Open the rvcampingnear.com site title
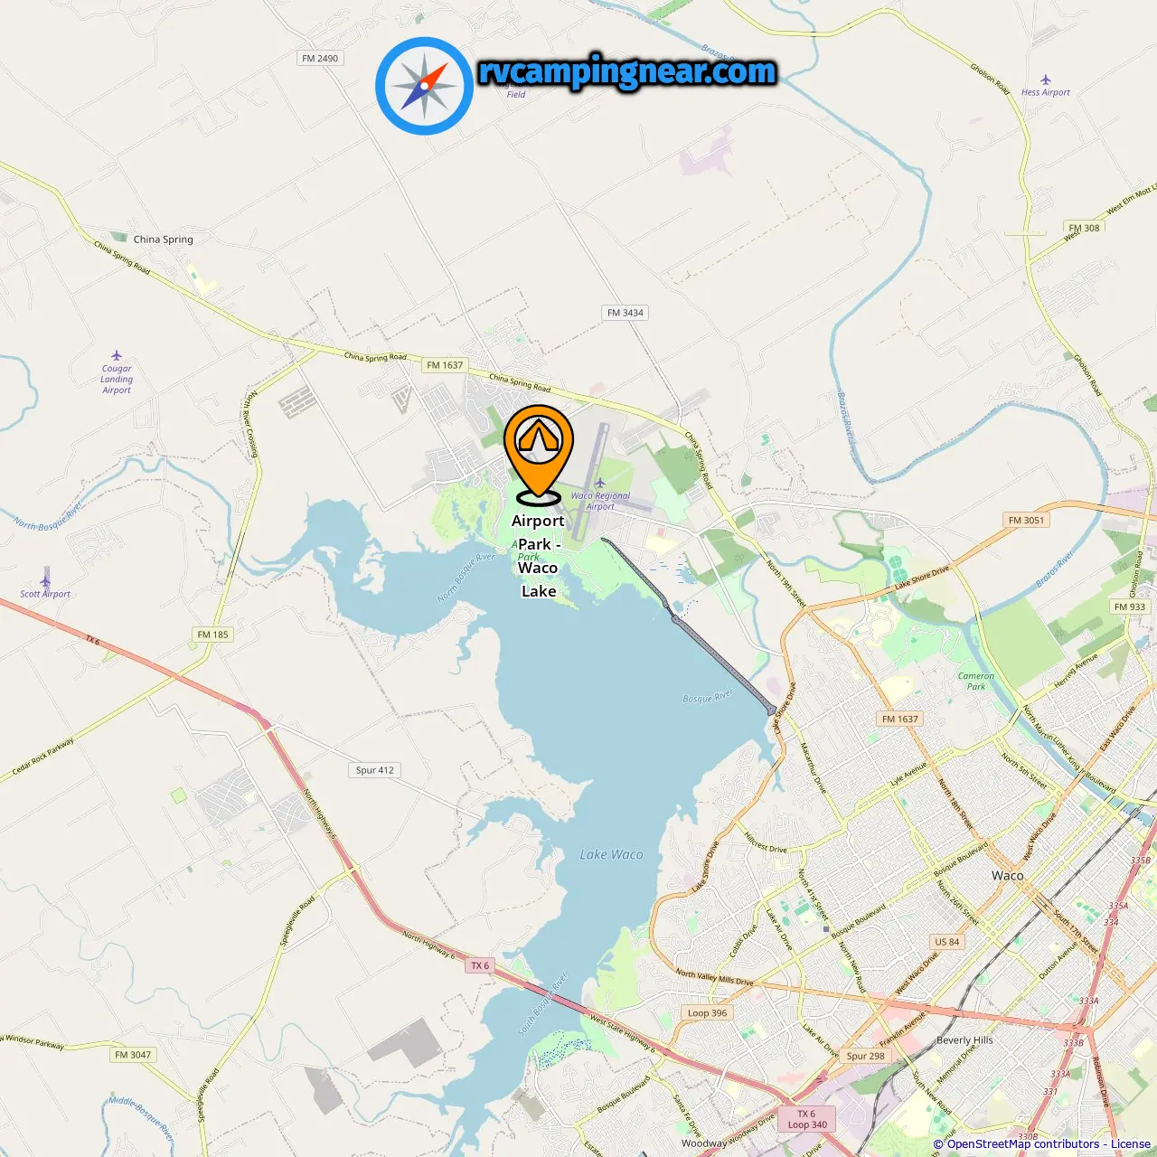The height and width of the screenshot is (1157, 1157). (627, 71)
